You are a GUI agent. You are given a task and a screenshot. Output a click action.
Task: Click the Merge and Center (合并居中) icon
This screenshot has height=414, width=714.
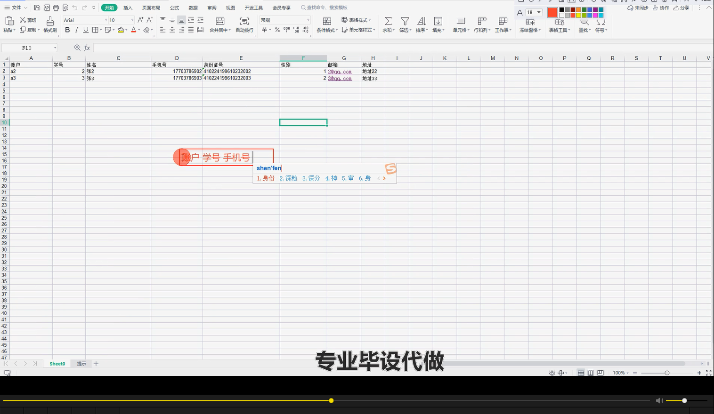pos(220,21)
